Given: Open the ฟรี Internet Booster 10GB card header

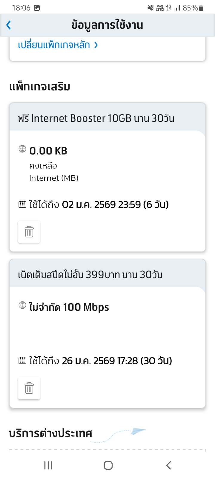Looking at the screenshot, I should [96, 118].
